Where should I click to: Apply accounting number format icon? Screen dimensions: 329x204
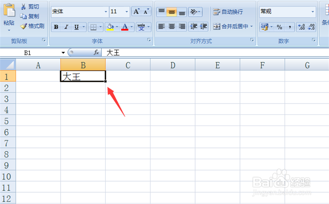click(264, 27)
